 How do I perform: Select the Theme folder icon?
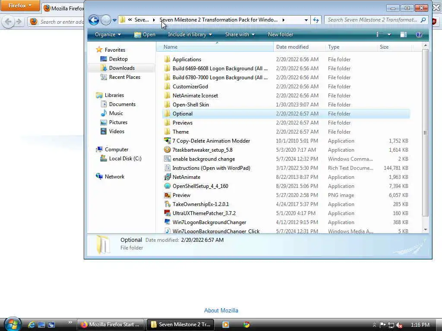[167, 132]
